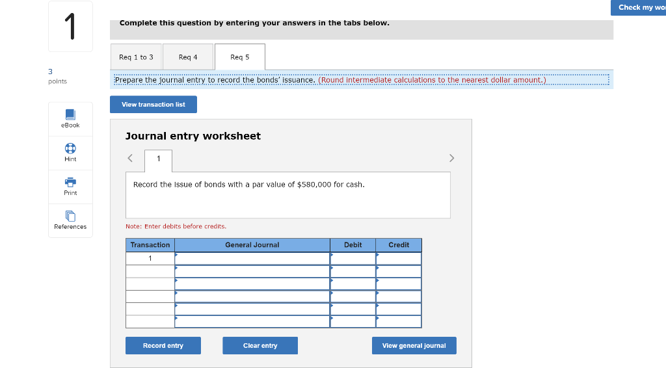Go to next journal entry arrow
This screenshot has height=368, width=666.
coord(451,159)
